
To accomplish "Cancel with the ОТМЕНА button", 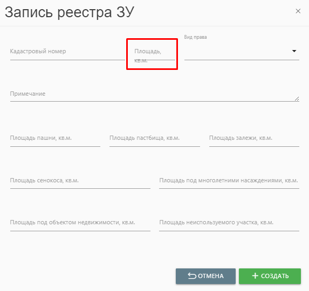I will 205,276.
